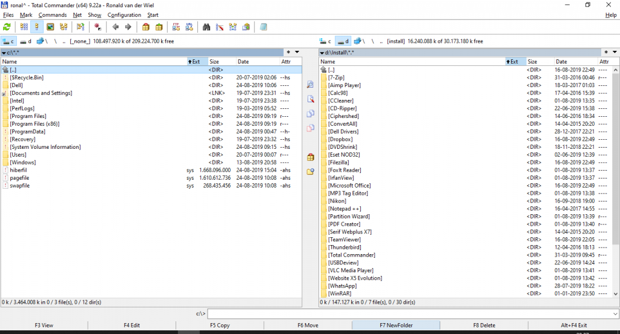The width and height of the screenshot is (620, 334).
Task: Toggle the full file details view icon
Action: 37,27
